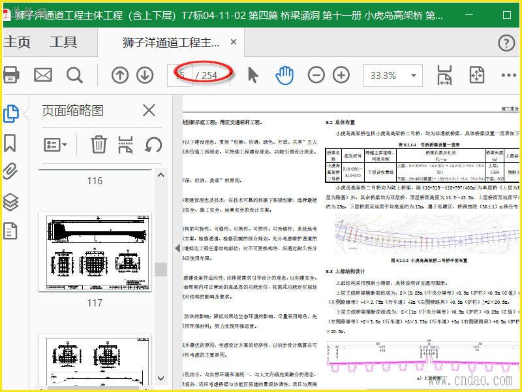Click the 8.2 总体布置 heading in the document
This screenshot has height=392, width=522.
click(x=341, y=123)
